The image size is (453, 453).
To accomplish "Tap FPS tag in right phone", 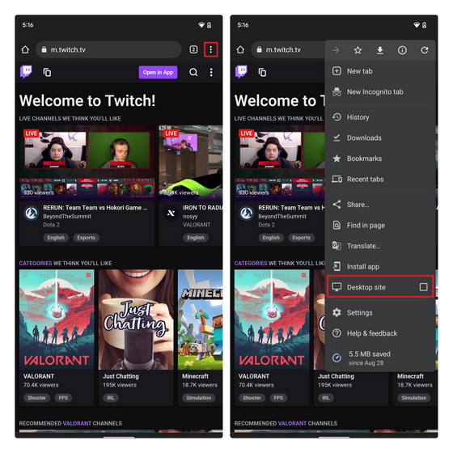I will click(x=278, y=398).
